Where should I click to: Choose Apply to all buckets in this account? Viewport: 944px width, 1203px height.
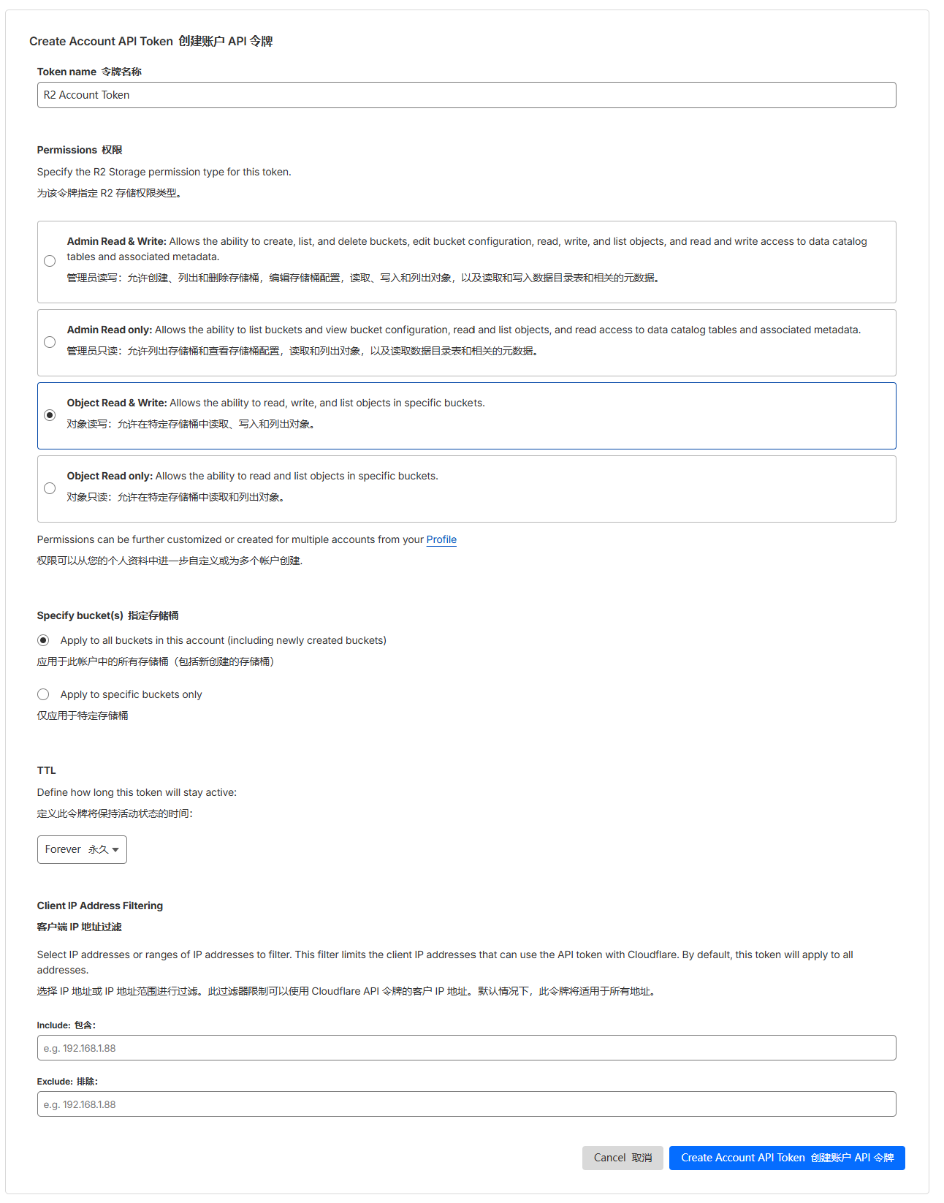click(43, 640)
